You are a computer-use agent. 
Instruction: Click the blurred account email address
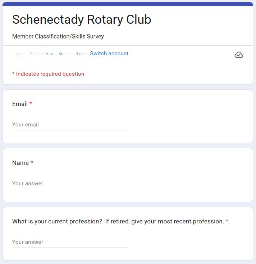pyautogui.click(x=50, y=54)
